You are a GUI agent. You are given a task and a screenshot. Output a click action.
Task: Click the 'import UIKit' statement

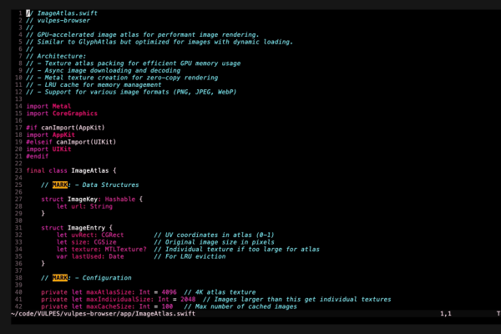coord(48,149)
